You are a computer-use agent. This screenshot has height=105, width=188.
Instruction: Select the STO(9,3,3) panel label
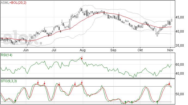(x=9, y=81)
